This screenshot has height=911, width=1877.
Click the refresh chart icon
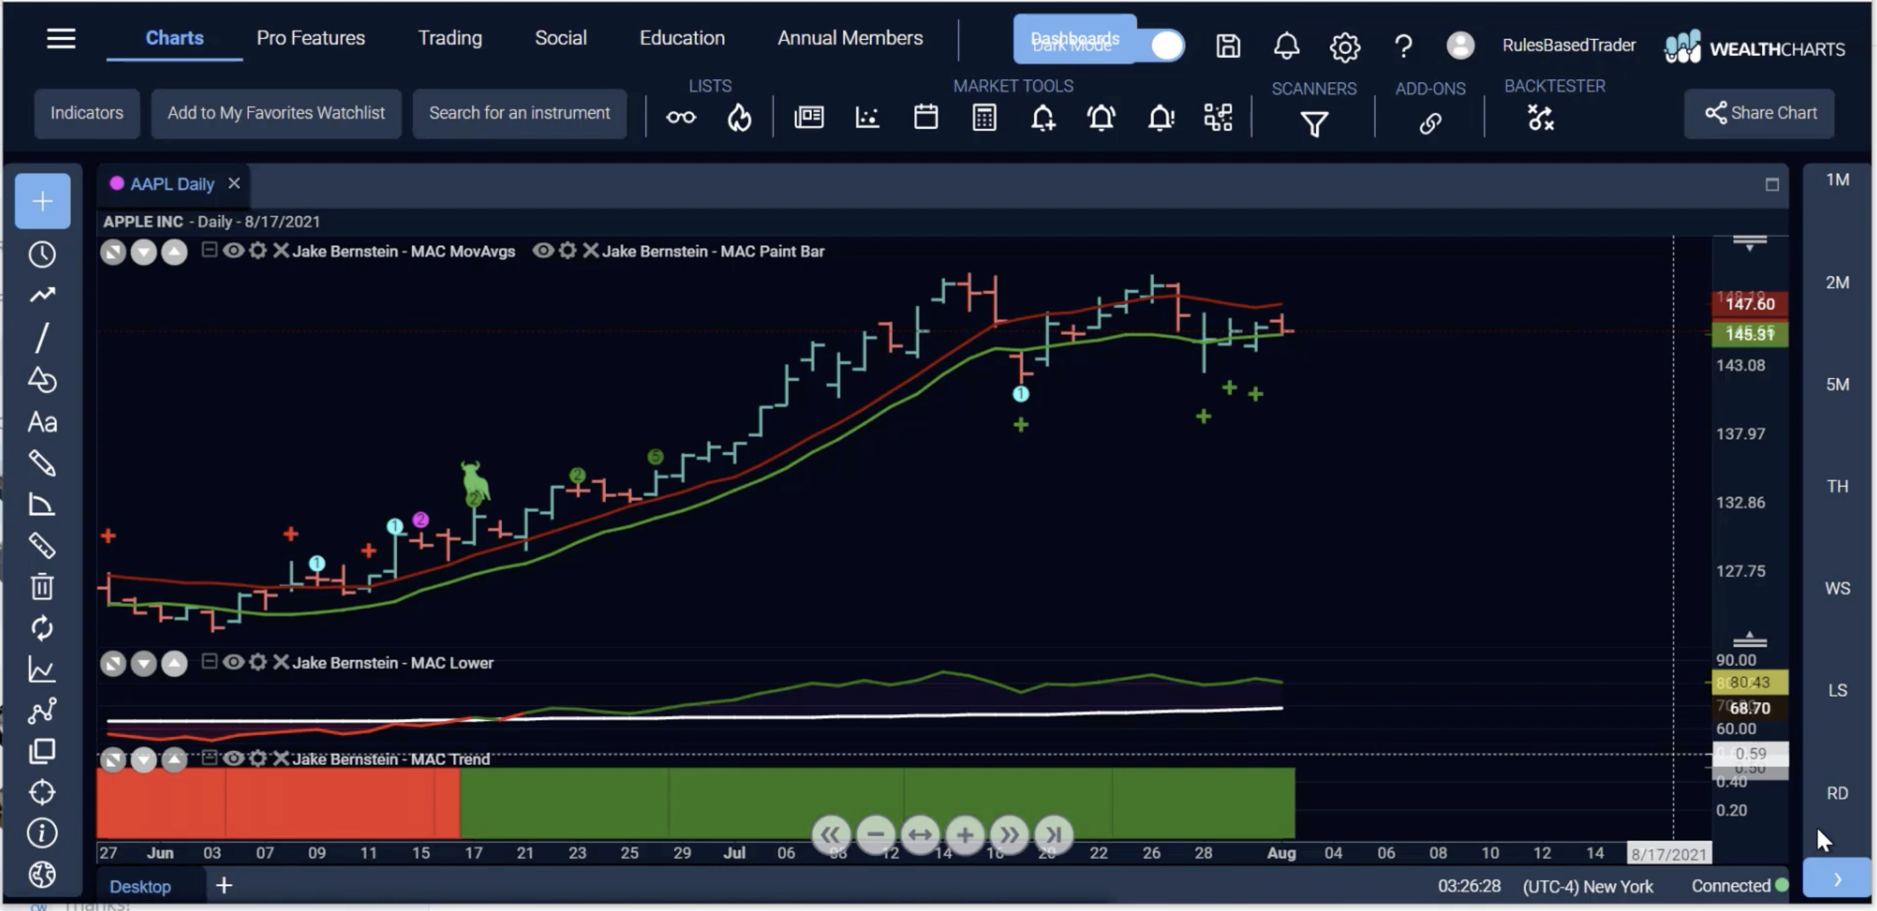[x=42, y=628]
